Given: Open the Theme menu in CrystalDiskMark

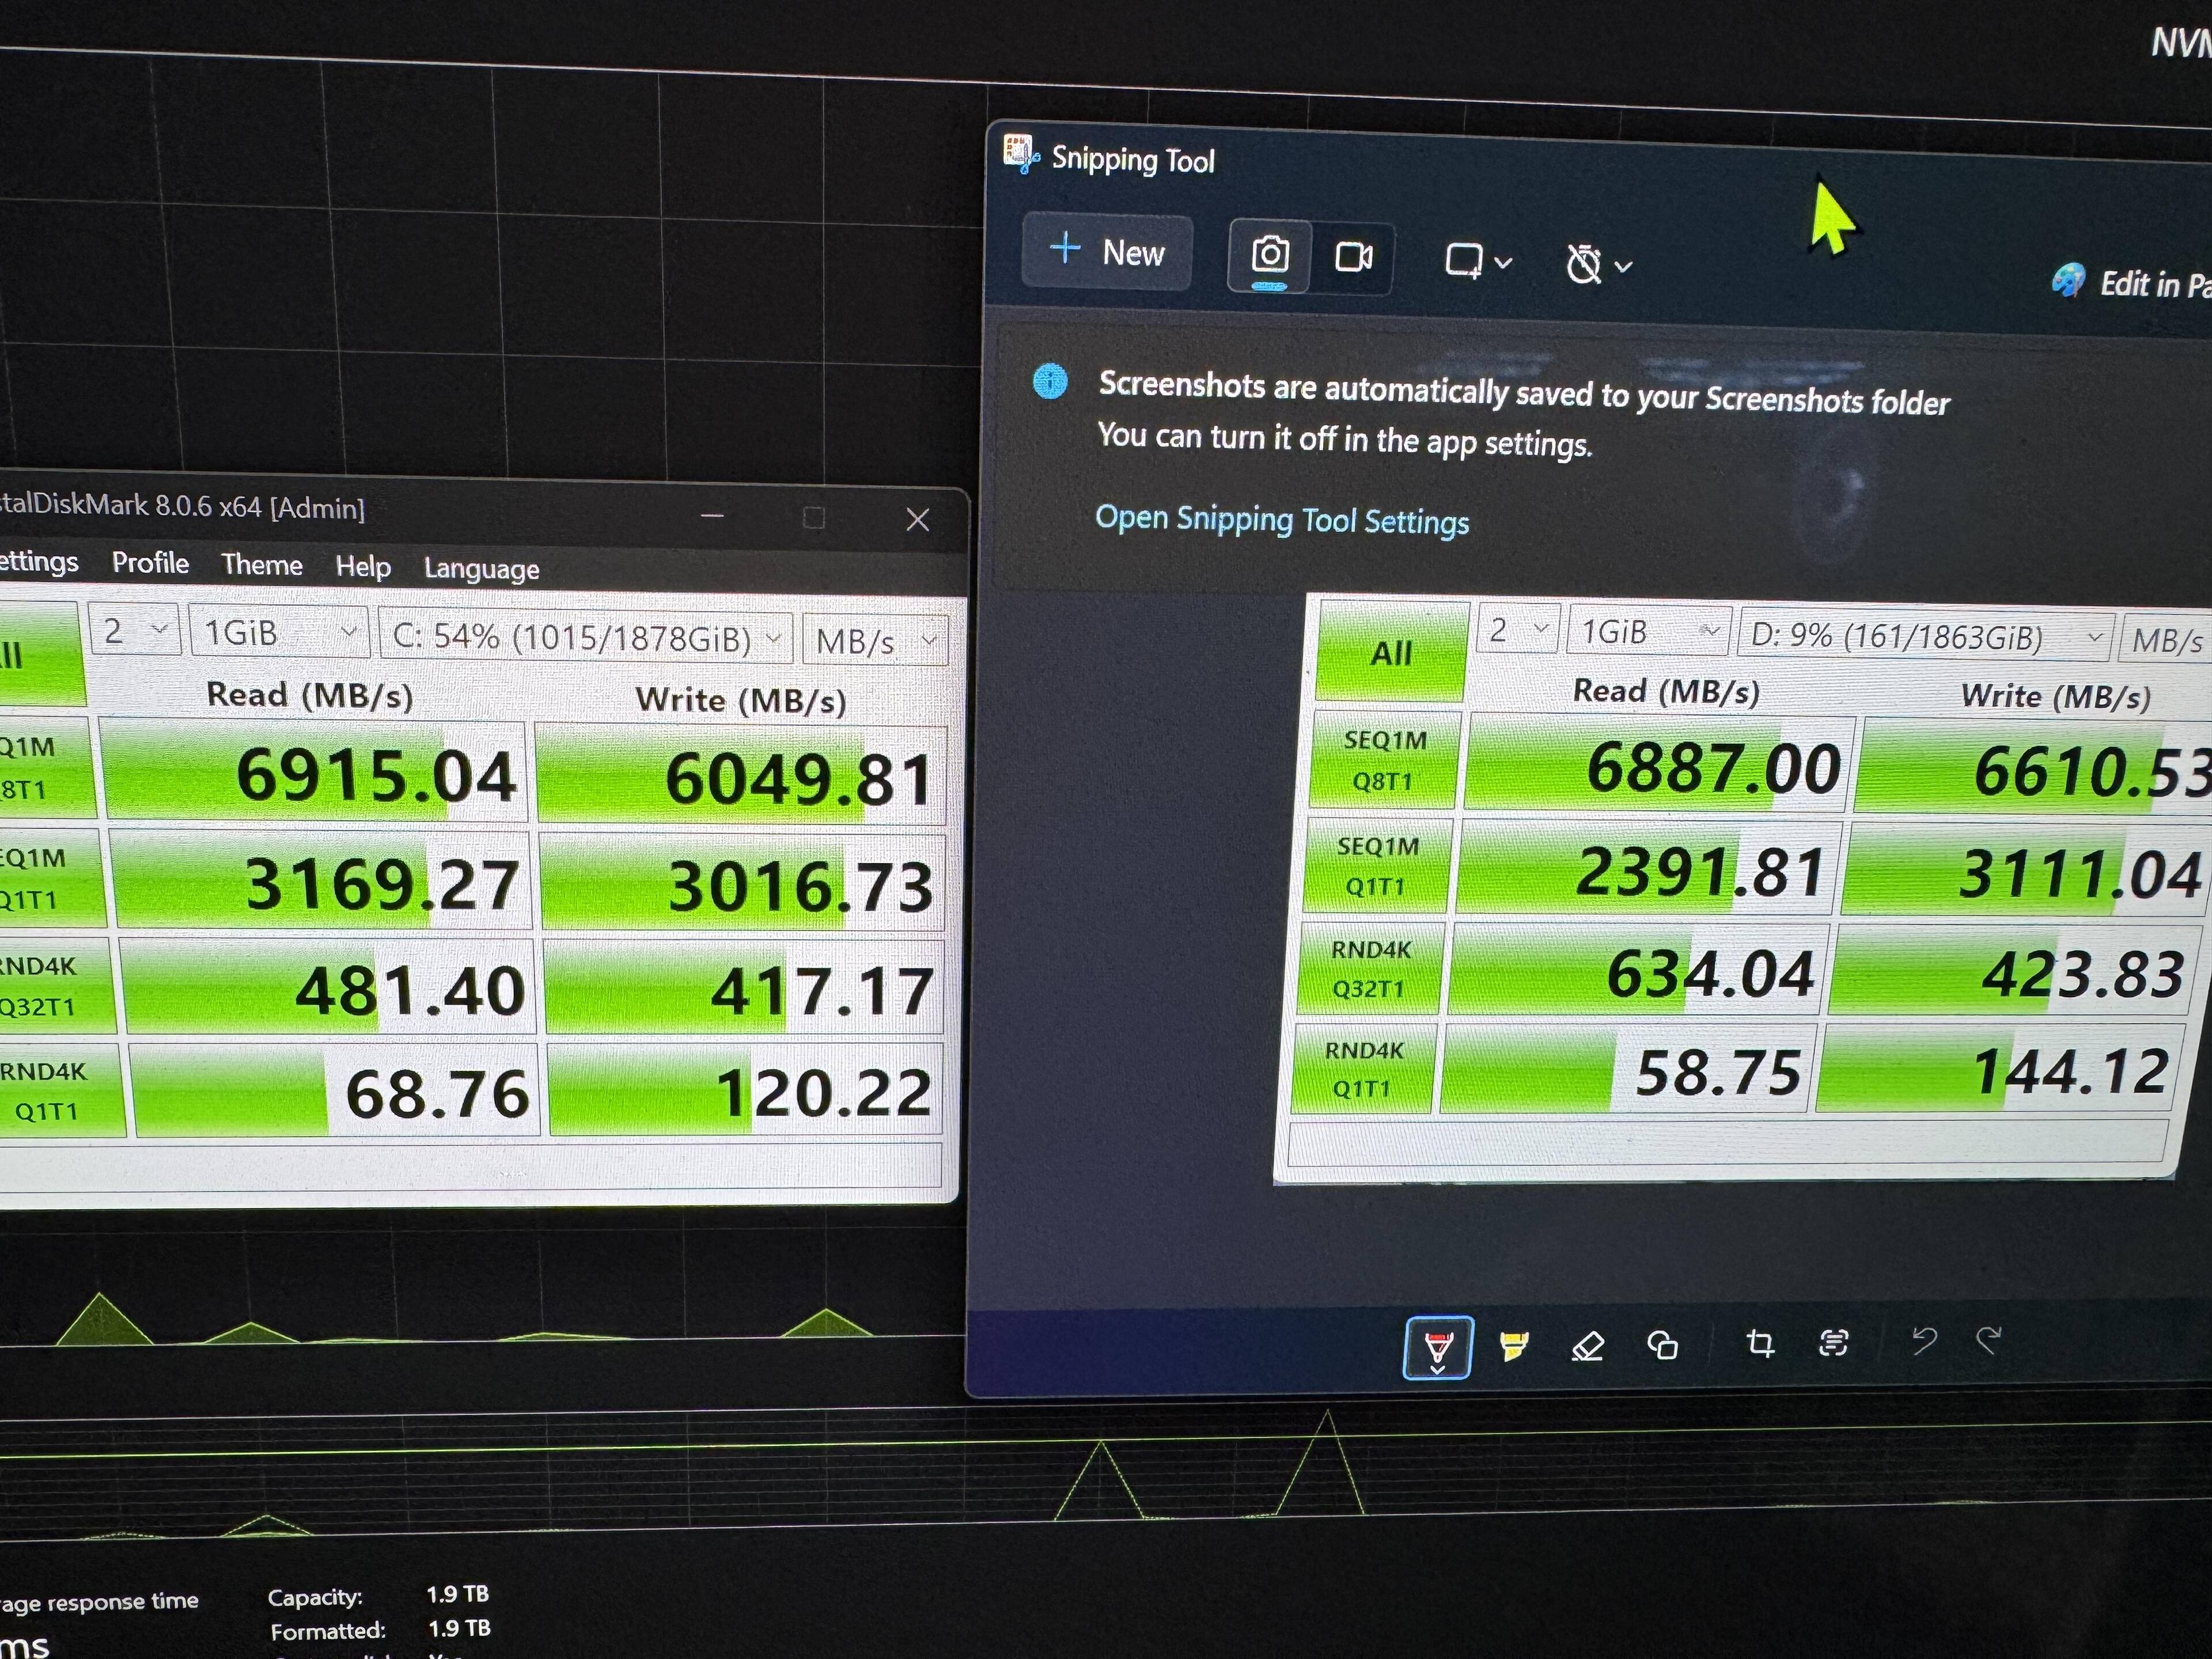Looking at the screenshot, I should coord(262,565).
